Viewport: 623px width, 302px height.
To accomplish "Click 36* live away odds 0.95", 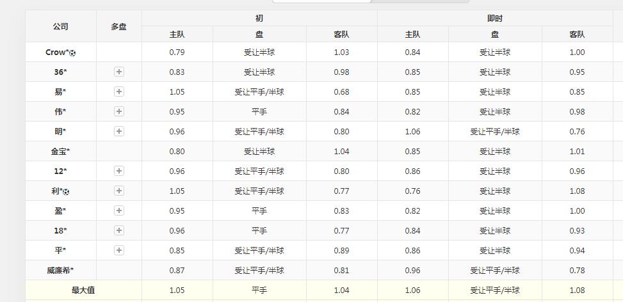I will point(577,72).
